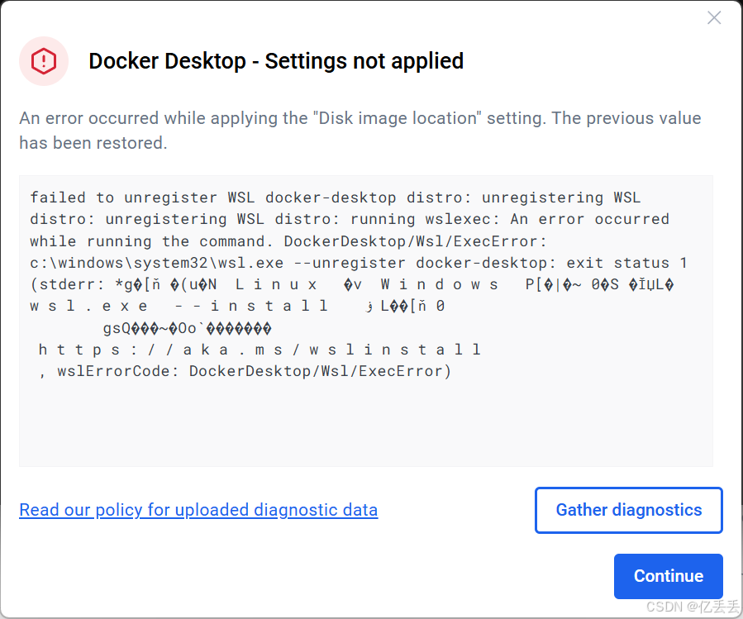The width and height of the screenshot is (743, 619).
Task: Close the dialog with the X icon
Action: pos(713,18)
